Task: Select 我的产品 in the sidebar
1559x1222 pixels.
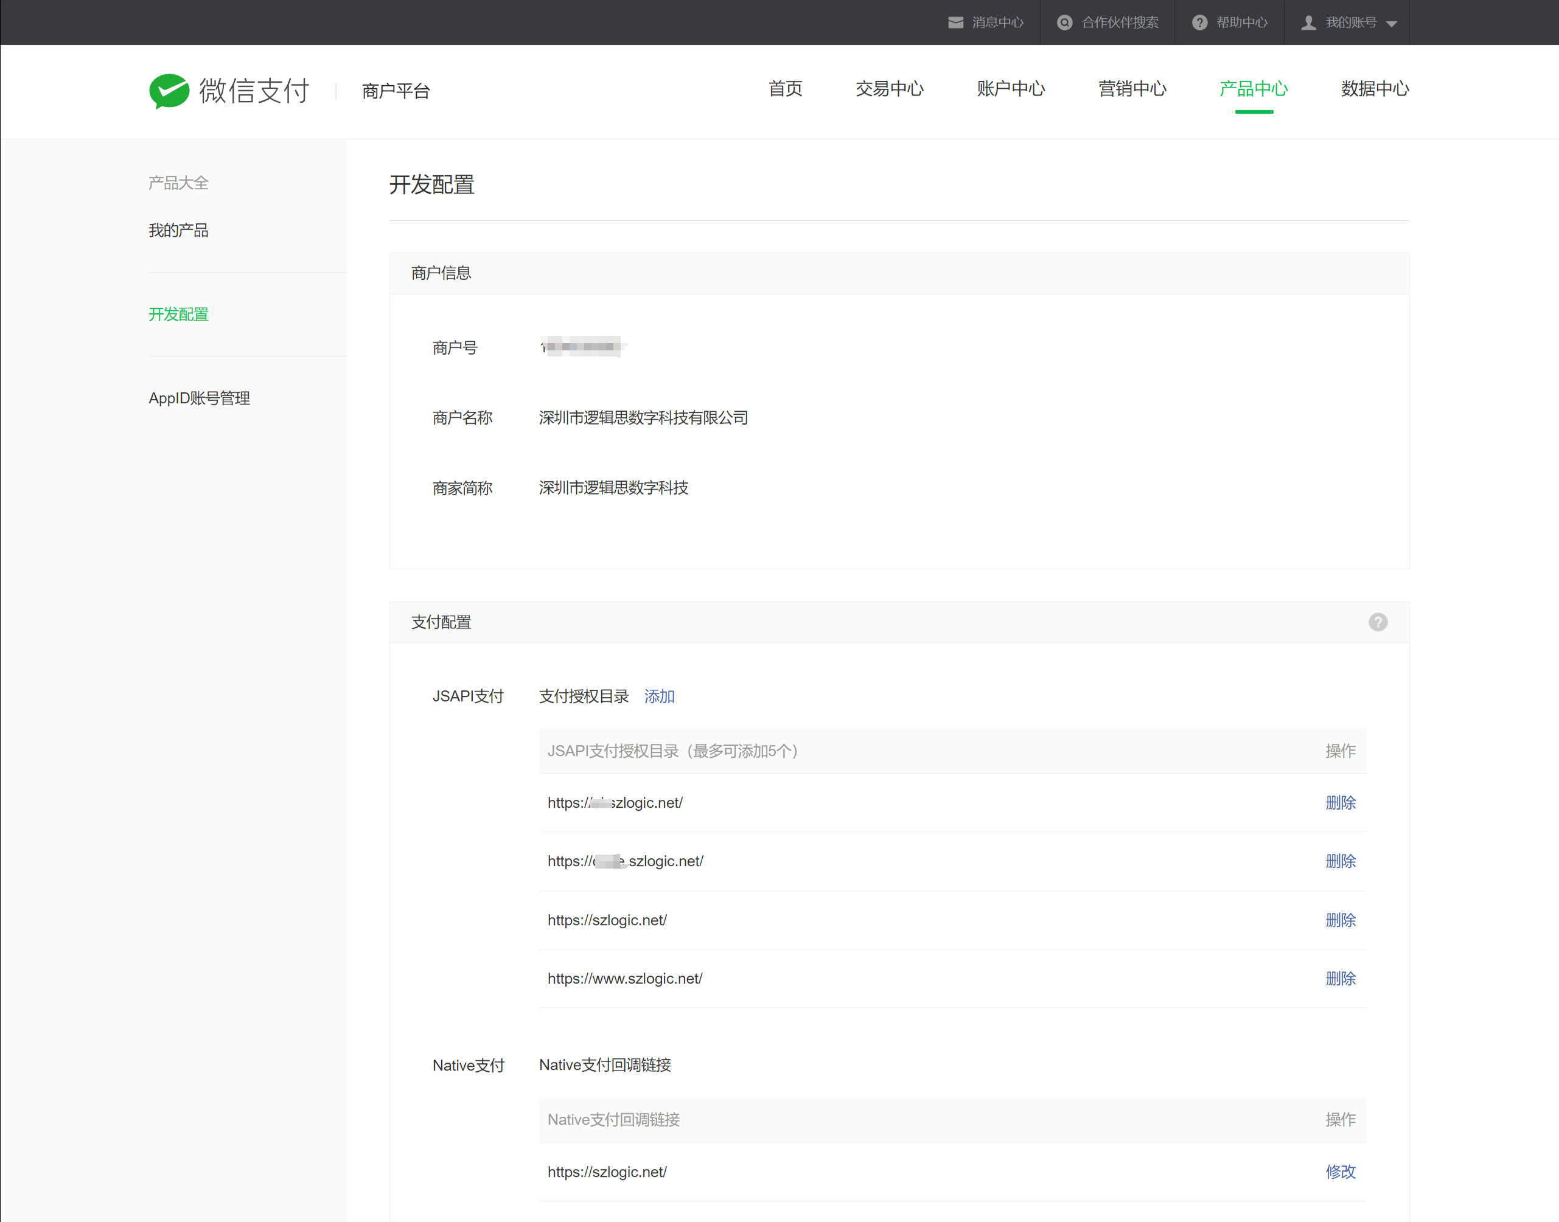Action: click(x=178, y=231)
